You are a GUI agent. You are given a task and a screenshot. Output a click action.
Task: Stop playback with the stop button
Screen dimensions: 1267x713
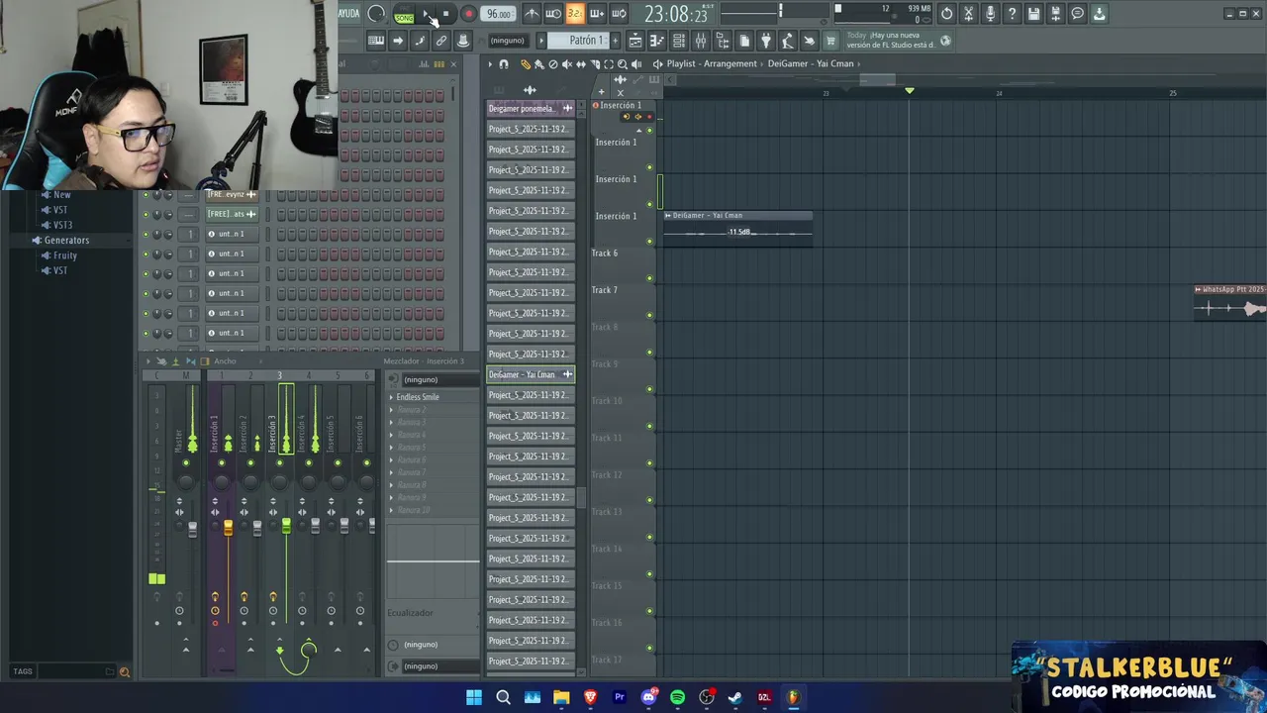coord(446,14)
